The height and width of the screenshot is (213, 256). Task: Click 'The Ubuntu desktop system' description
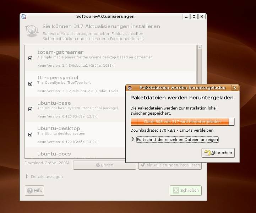61,133
